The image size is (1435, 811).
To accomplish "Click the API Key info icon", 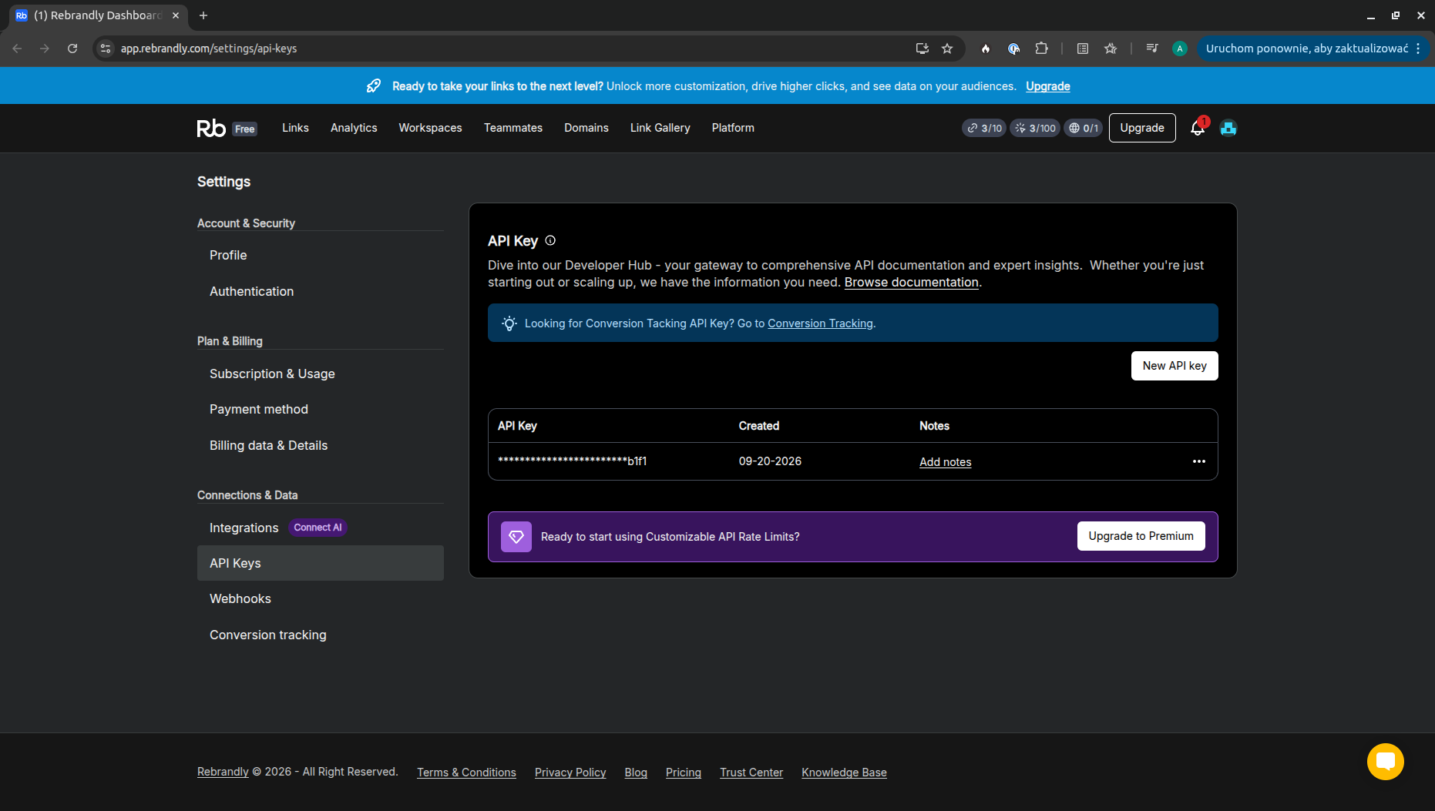I will [x=550, y=240].
